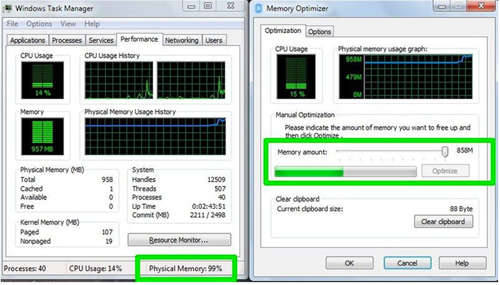This screenshot has width=500, height=285.
Task: Click the Physical Memory: 99% status text
Action: (x=186, y=268)
